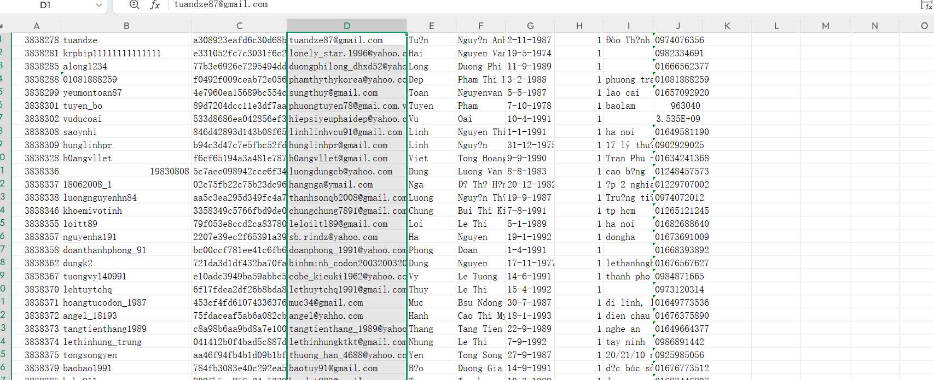Select email cell sungthuy@gmail.com
Image resolution: width=934 pixels, height=380 pixels.
[x=347, y=92]
